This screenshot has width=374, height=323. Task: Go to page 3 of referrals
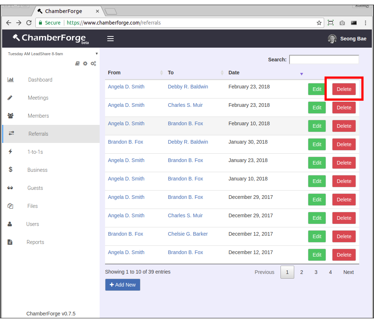(x=316, y=272)
